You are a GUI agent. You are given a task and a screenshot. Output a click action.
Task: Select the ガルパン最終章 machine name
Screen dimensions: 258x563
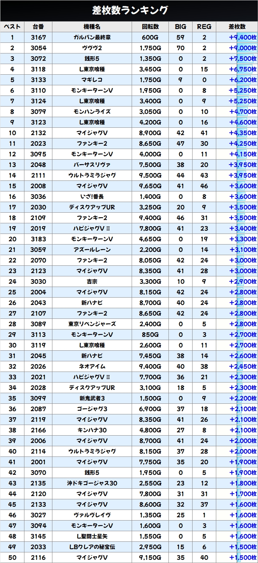(92, 37)
